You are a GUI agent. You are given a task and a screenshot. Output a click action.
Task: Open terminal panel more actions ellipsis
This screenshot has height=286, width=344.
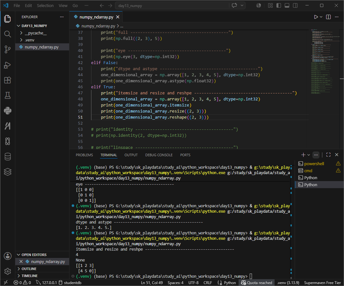click(316, 155)
